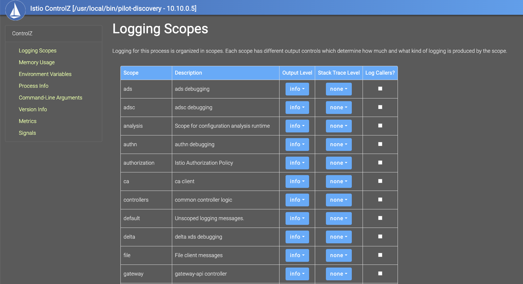Click the Logging Scopes page heading
This screenshot has width=523, height=284.
click(x=160, y=29)
